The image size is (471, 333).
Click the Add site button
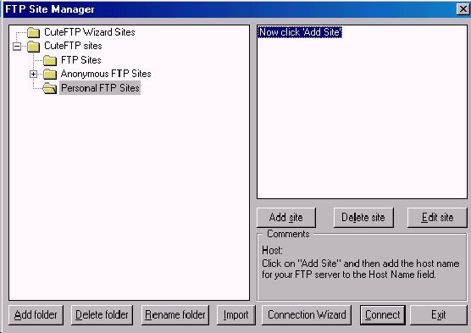[x=286, y=217]
